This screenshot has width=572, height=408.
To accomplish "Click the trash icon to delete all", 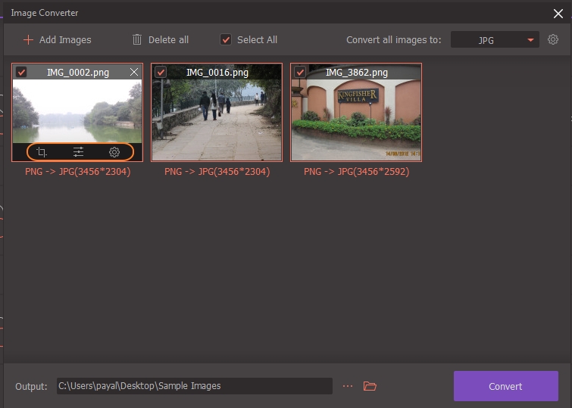I will [x=137, y=39].
